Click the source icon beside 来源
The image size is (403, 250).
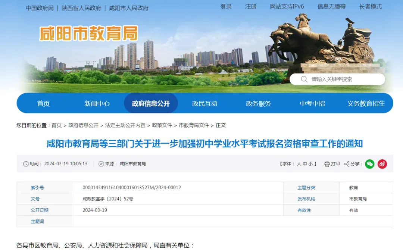click(x=101, y=164)
